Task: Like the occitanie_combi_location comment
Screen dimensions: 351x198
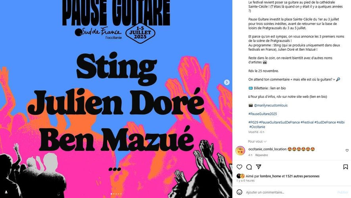Action: (x=347, y=150)
